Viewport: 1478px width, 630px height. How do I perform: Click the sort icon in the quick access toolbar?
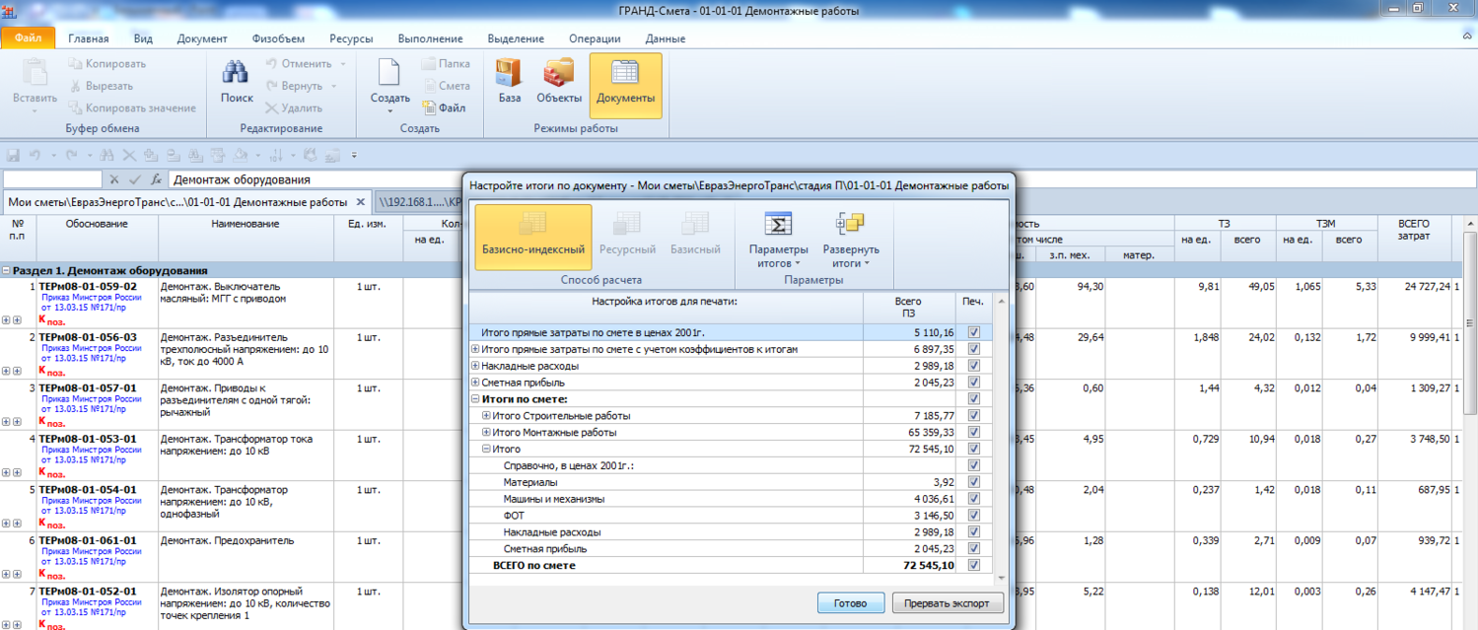(x=276, y=155)
